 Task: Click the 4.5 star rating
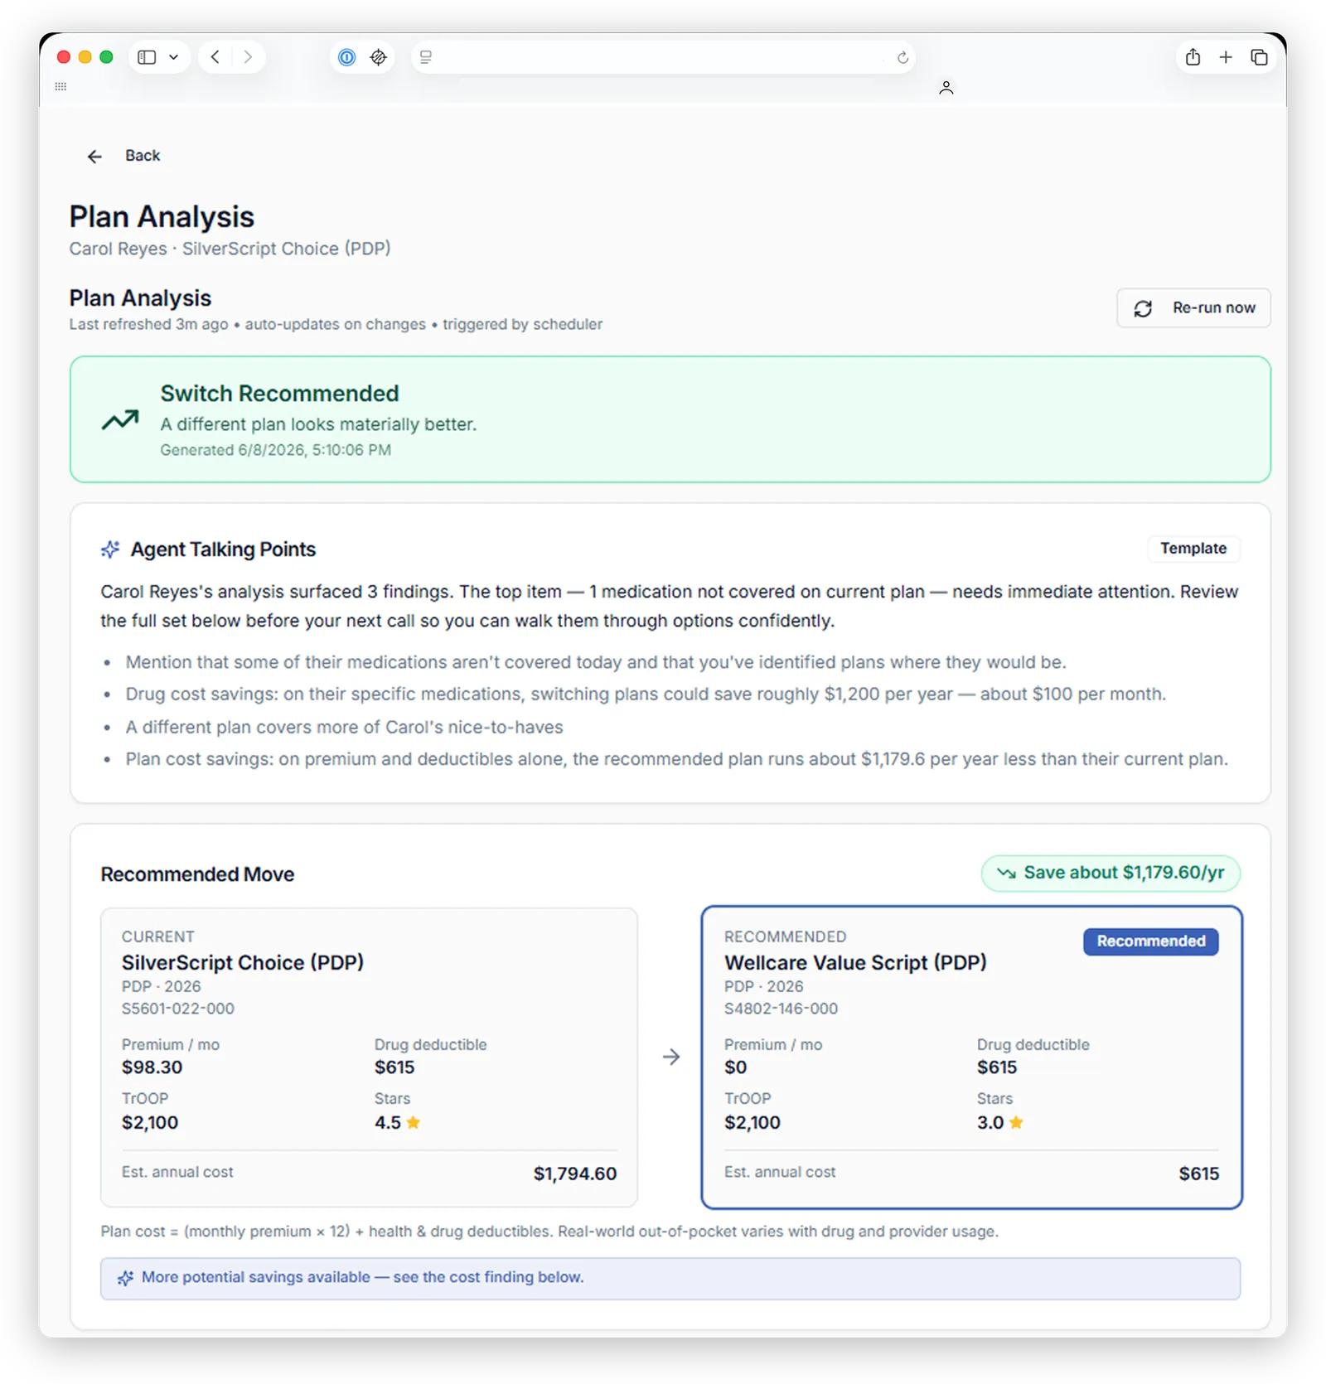[x=398, y=1123]
